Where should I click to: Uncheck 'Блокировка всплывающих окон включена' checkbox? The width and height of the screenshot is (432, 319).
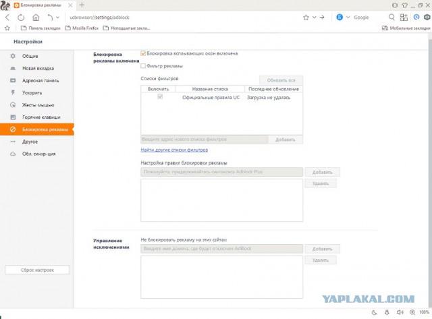point(143,53)
